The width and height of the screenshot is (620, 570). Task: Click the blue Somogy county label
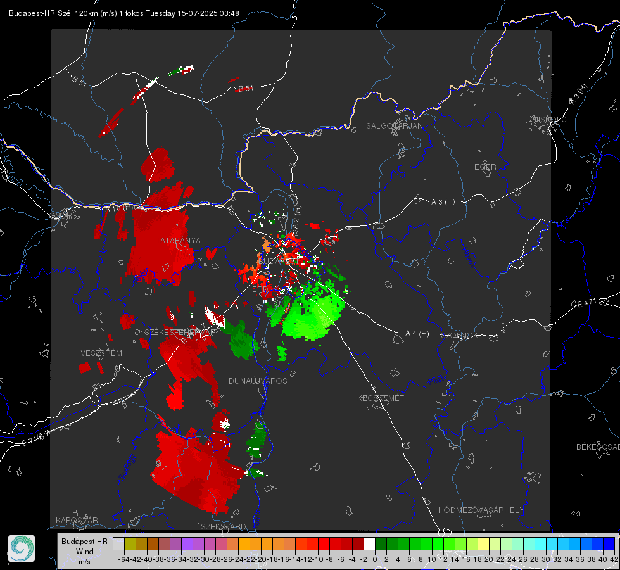pyautogui.click(x=127, y=467)
